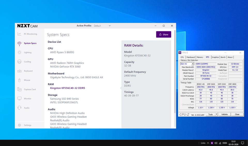Show hidden system tray icons
This screenshot has width=248, height=146.
(x=208, y=143)
